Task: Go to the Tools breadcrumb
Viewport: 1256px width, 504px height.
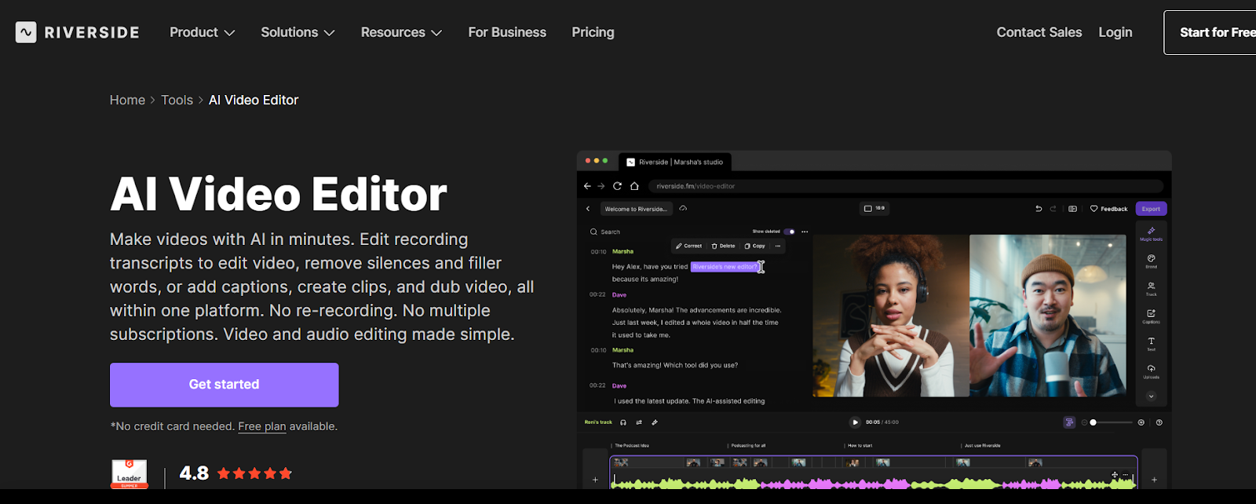Action: coord(177,100)
